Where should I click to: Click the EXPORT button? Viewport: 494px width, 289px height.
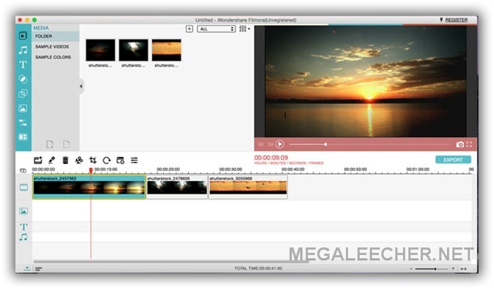point(453,160)
